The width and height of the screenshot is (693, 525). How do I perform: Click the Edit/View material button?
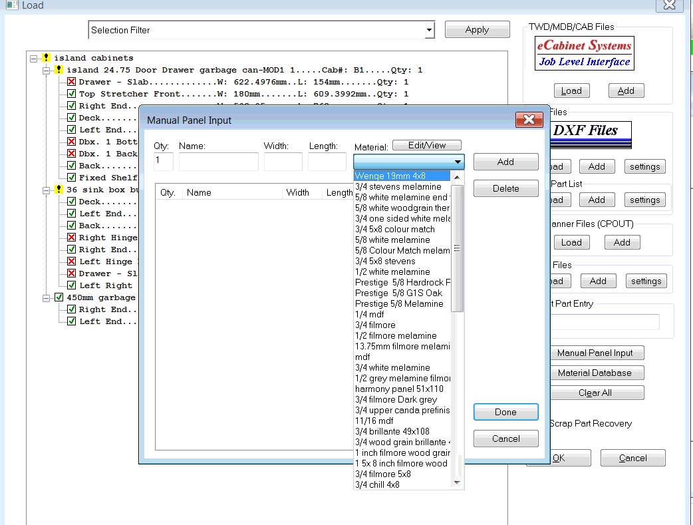426,145
